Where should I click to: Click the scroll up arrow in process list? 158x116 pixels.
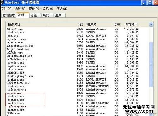[151, 24]
